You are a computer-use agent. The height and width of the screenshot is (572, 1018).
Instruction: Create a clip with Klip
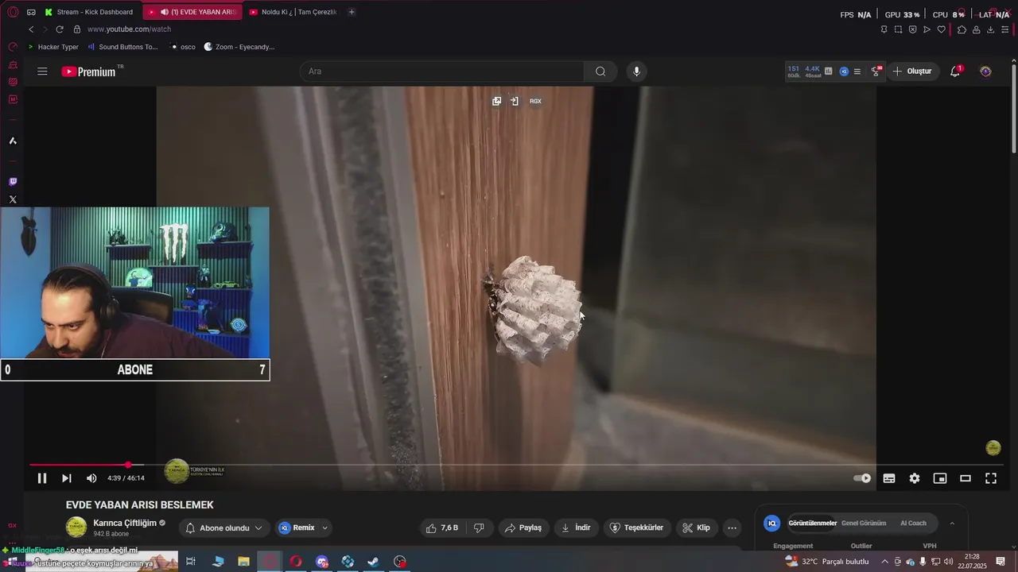click(696, 528)
